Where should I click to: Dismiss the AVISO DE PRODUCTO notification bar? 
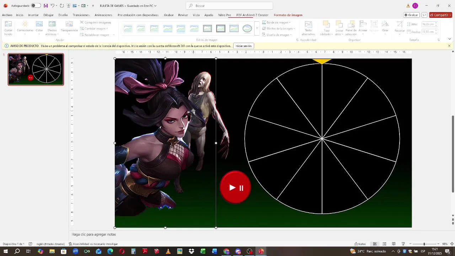(x=449, y=46)
